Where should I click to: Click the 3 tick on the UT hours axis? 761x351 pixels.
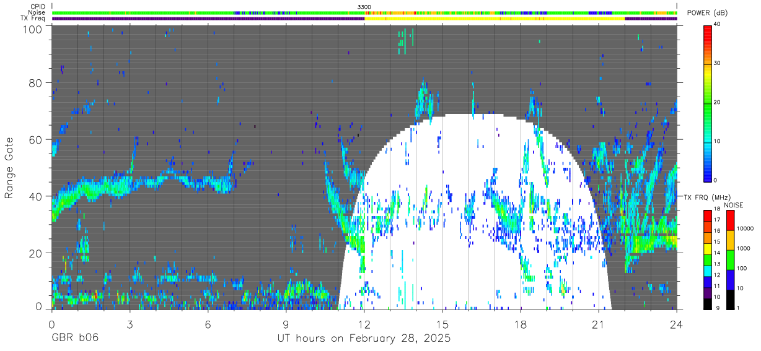pos(130,324)
